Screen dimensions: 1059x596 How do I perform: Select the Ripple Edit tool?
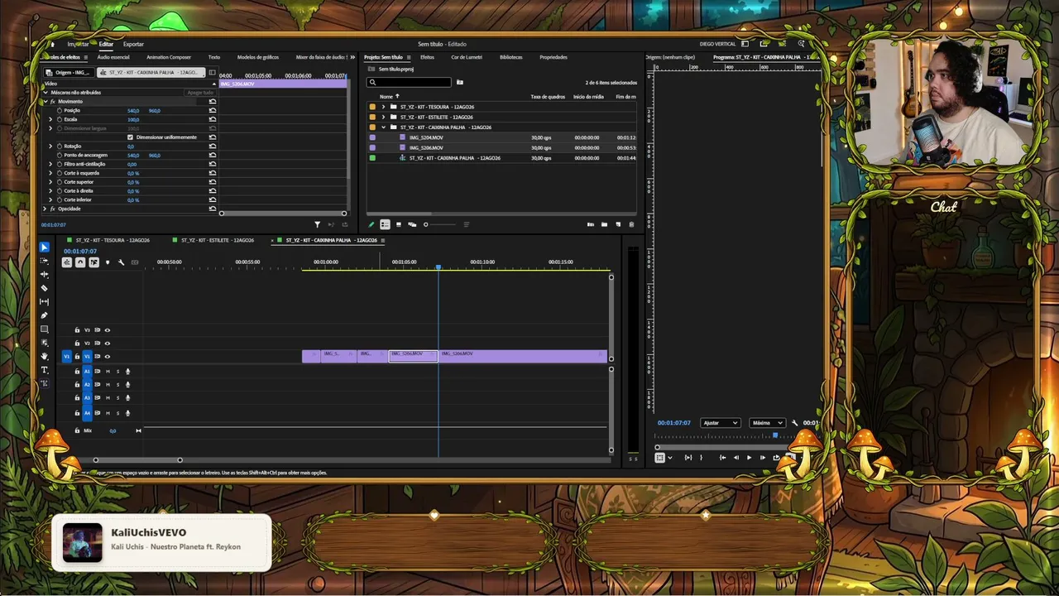click(x=45, y=274)
